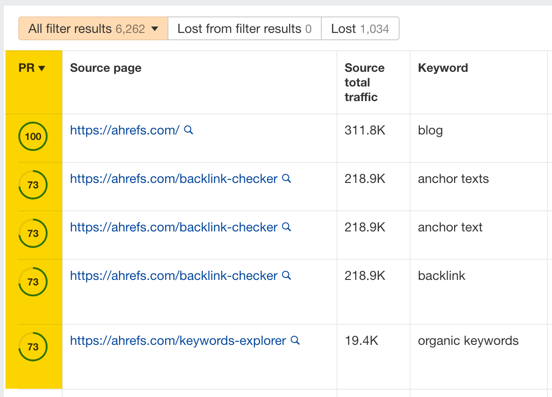Image resolution: width=552 pixels, height=397 pixels.
Task: Sort by the Source total traffic column
Action: tap(364, 82)
